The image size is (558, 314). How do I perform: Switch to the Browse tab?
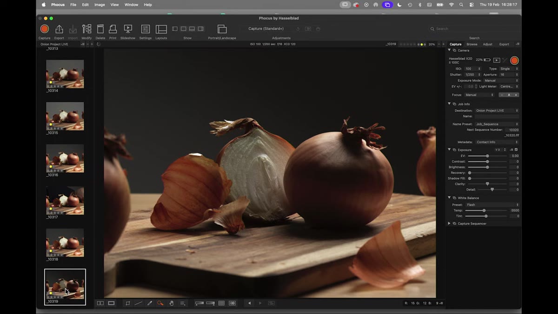[x=472, y=44]
